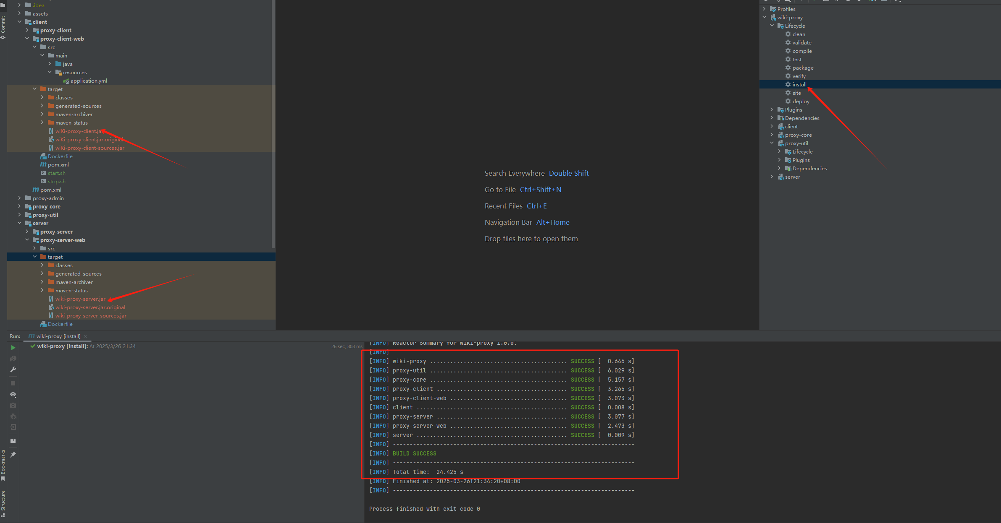Click the pin tab icon in Run toolbar
This screenshot has width=1001, height=523.
13,455
